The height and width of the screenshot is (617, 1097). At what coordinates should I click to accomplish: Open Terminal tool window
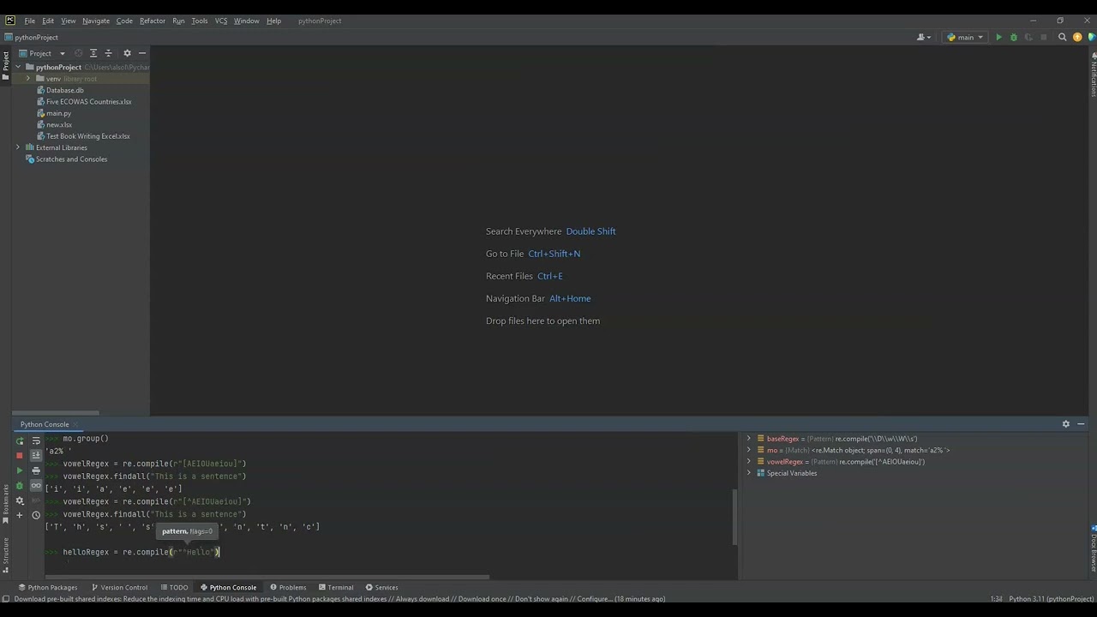point(336,587)
